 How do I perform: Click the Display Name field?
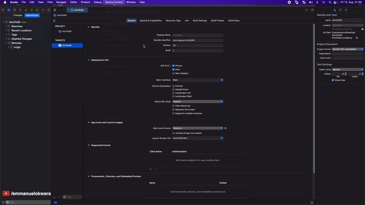click(198, 35)
